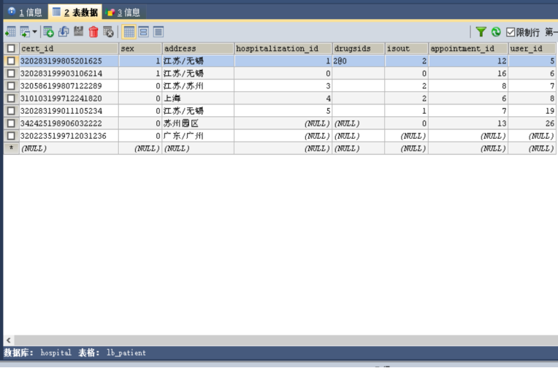
Task: Click the user_id column header
Action: coord(532,48)
